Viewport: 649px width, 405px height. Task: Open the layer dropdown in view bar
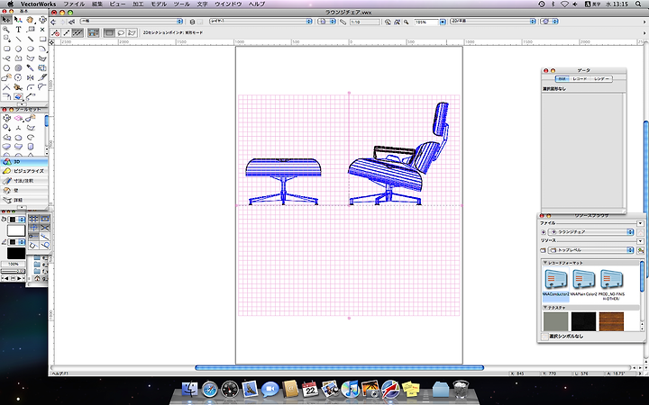(261, 21)
